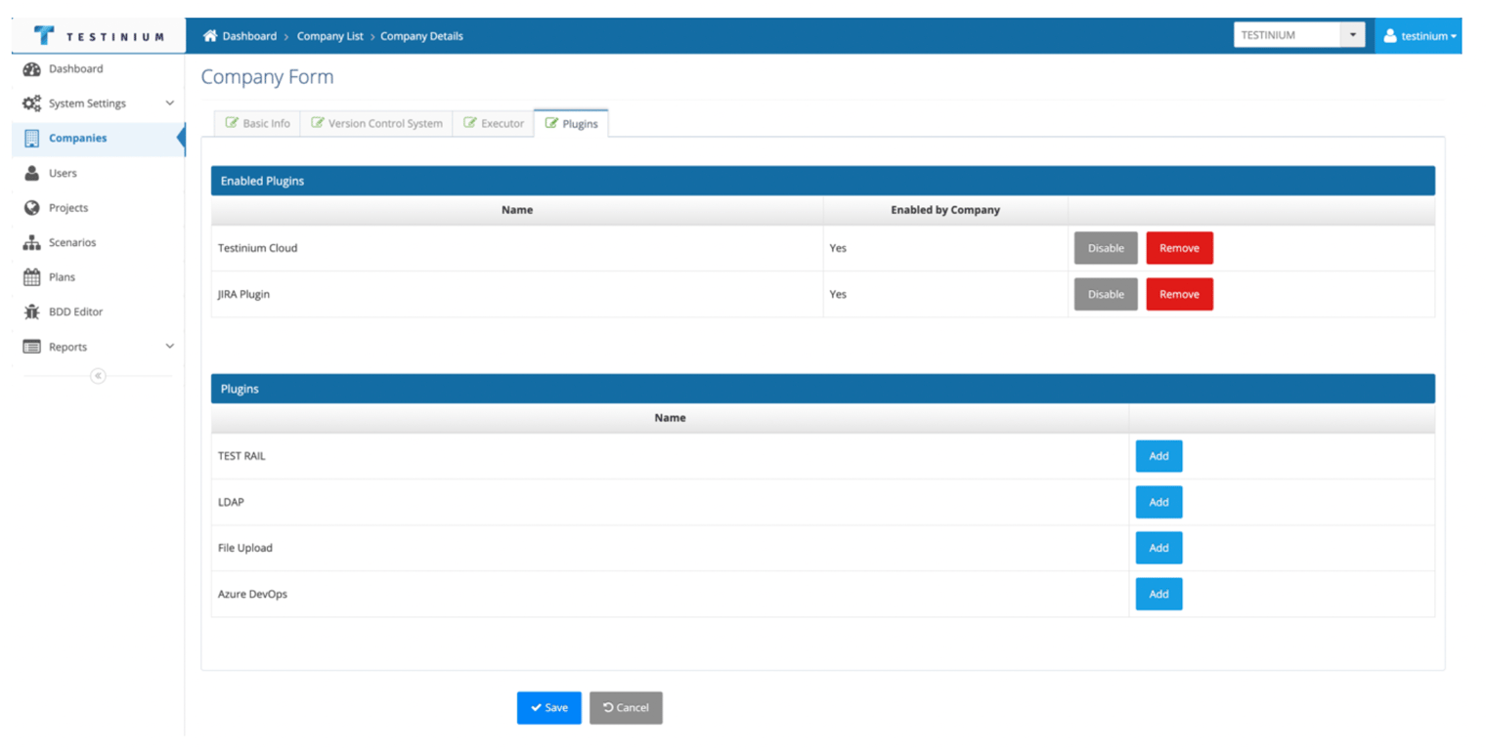Open the testinium user account menu
1486x751 pixels.
pos(1419,36)
